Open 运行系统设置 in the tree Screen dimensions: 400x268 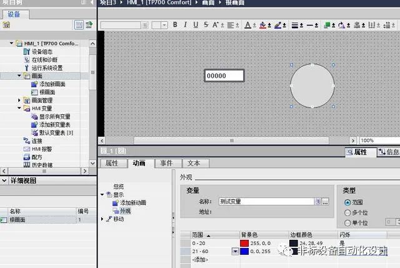point(47,68)
